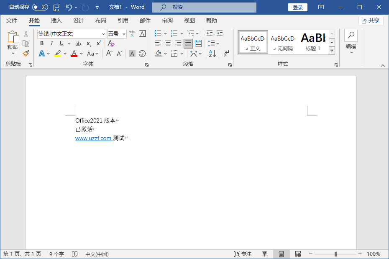The height and width of the screenshot is (259, 389).
Task: Expand the numbering list dropdown arrow
Action: (182, 33)
